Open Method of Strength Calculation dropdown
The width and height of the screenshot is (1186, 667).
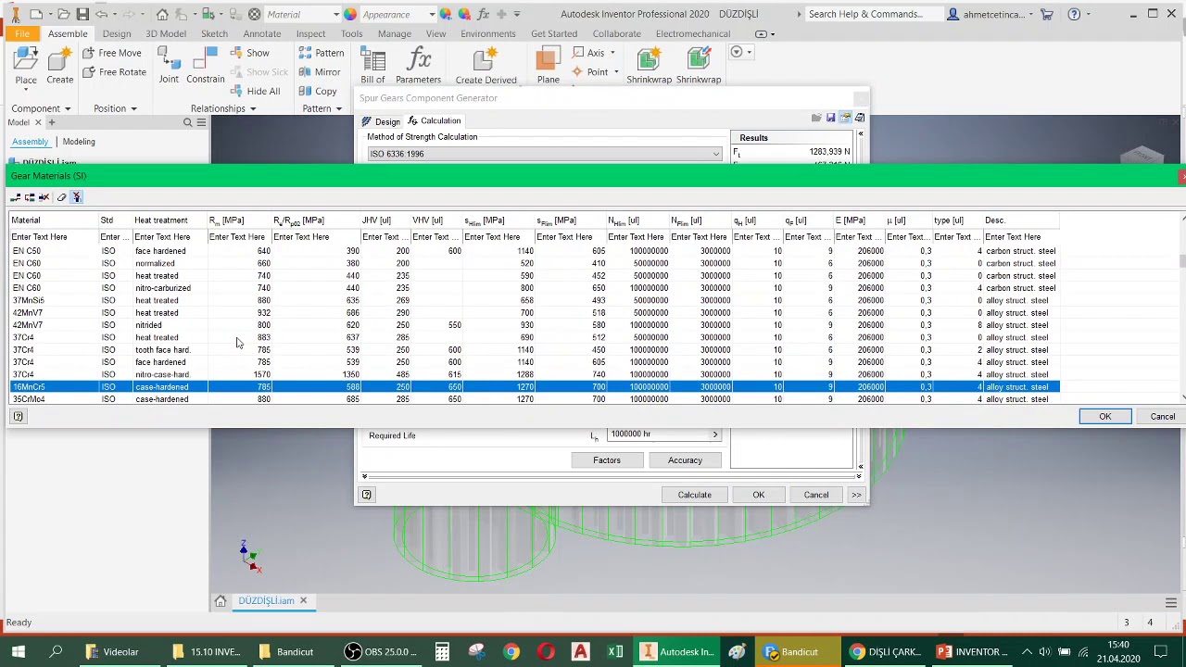click(543, 154)
